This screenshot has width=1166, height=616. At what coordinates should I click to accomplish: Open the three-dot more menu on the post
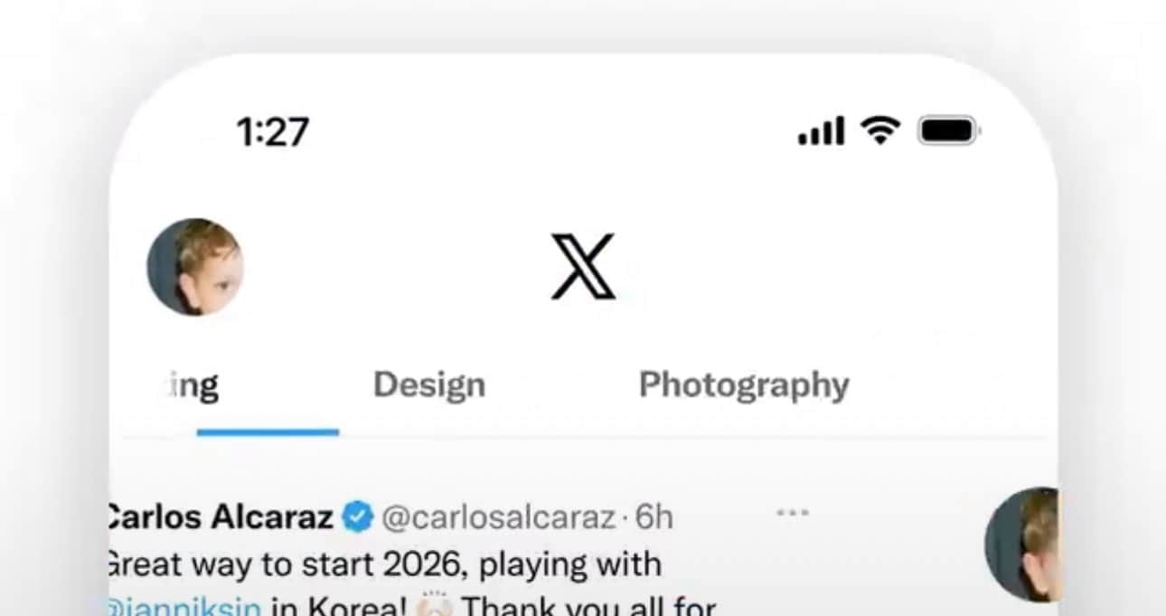tap(793, 513)
